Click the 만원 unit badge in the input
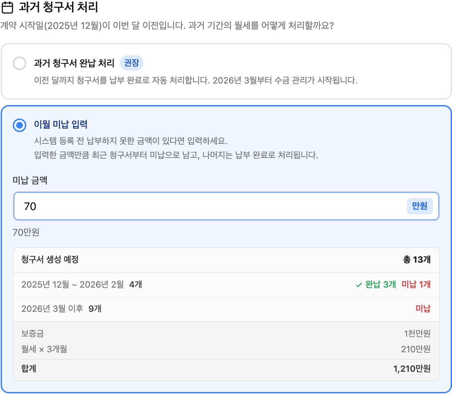The height and width of the screenshot is (394, 452). coord(420,206)
